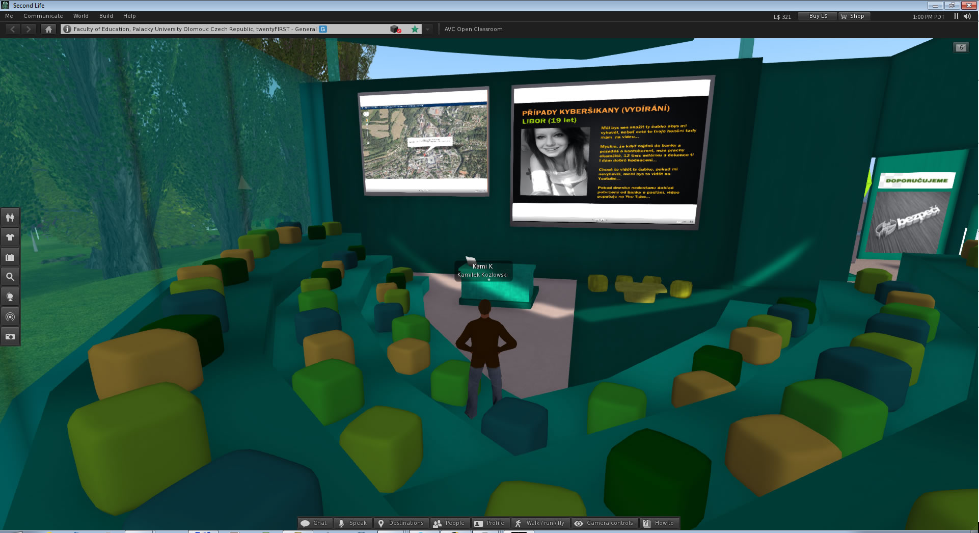Open the Communicate menu

pyautogui.click(x=43, y=16)
